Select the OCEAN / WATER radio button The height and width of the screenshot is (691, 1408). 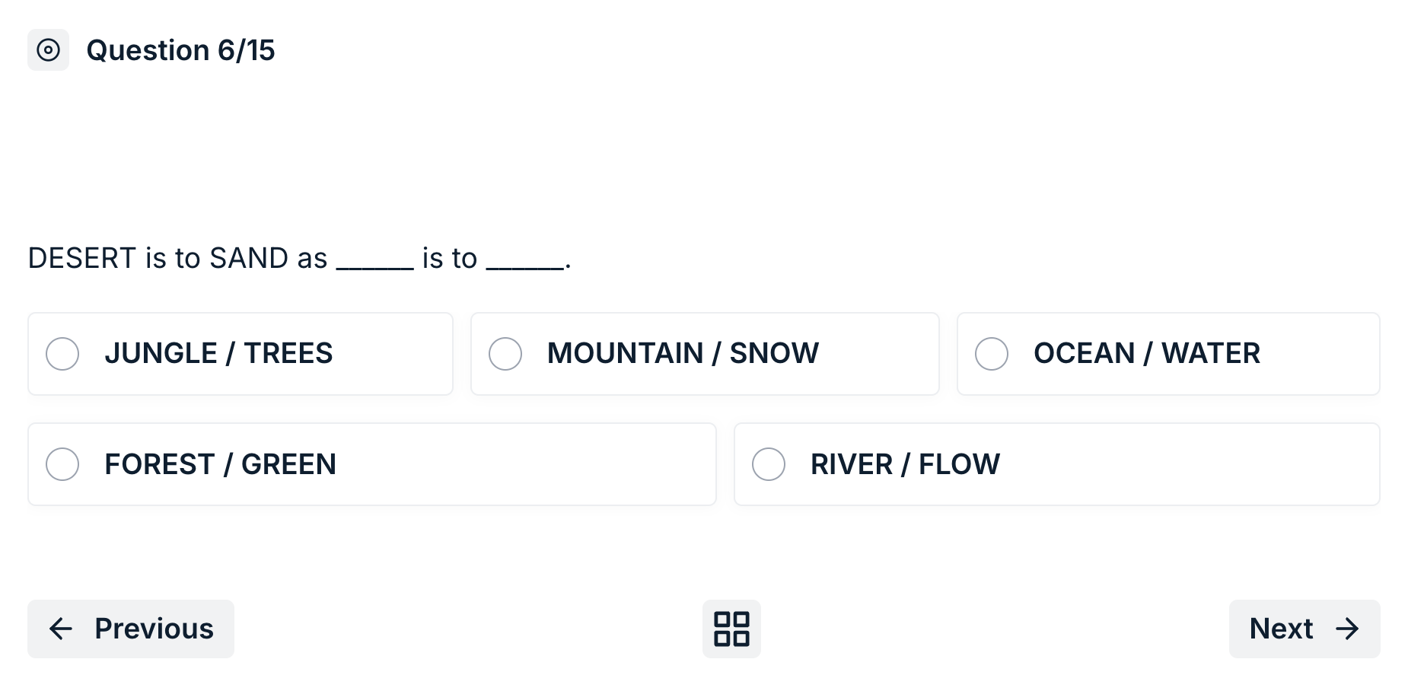coord(992,353)
